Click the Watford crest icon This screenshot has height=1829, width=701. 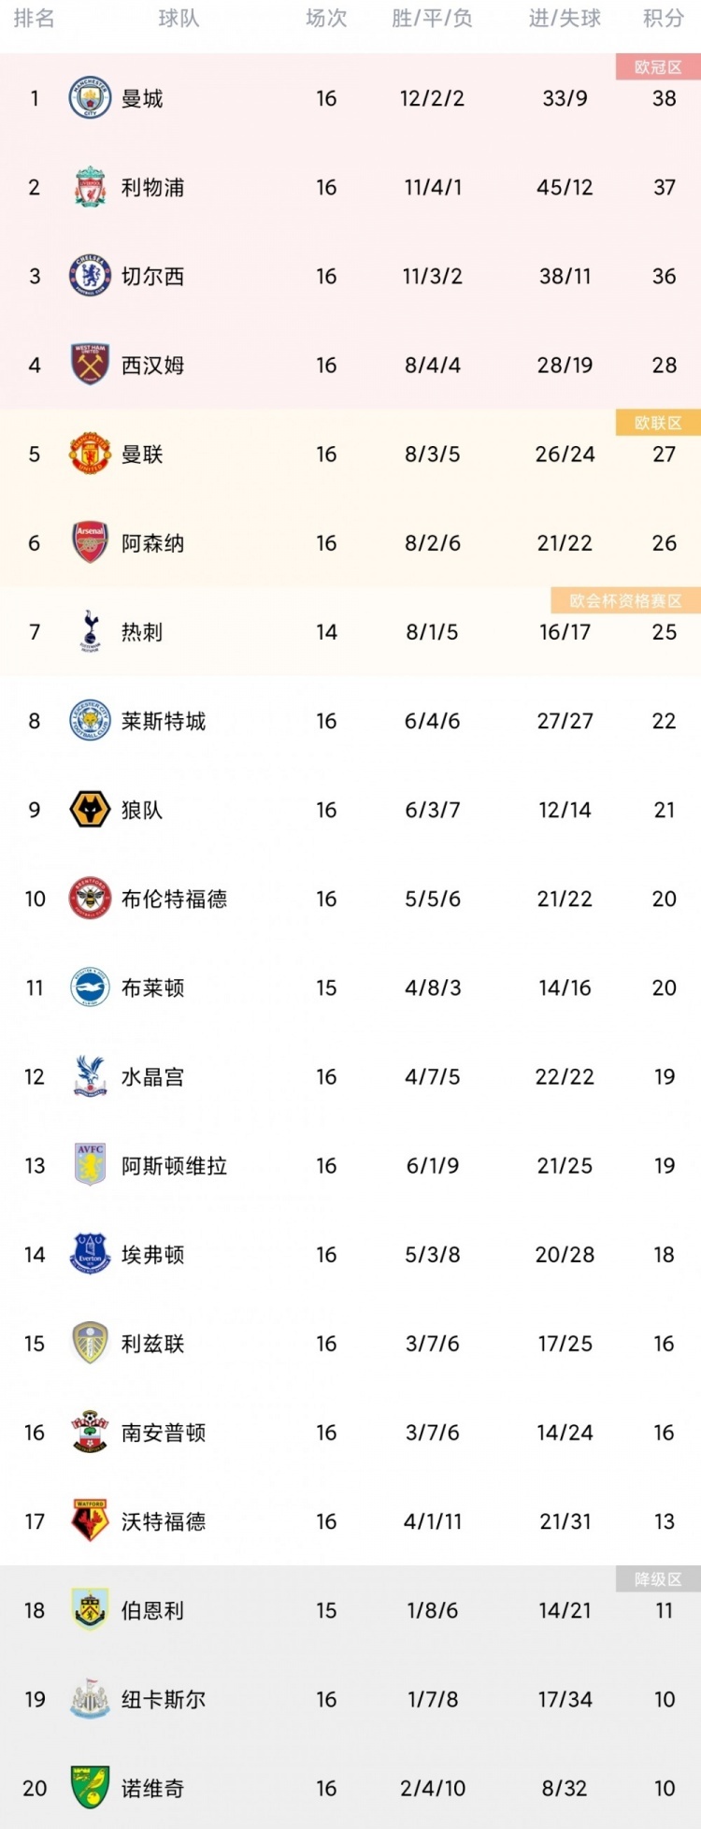pyautogui.click(x=91, y=1521)
